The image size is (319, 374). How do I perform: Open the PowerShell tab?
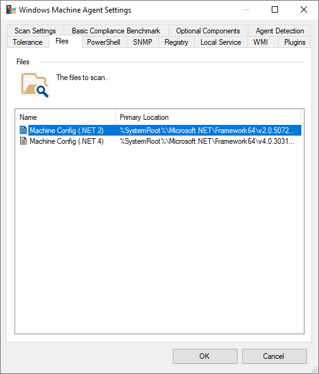(104, 42)
